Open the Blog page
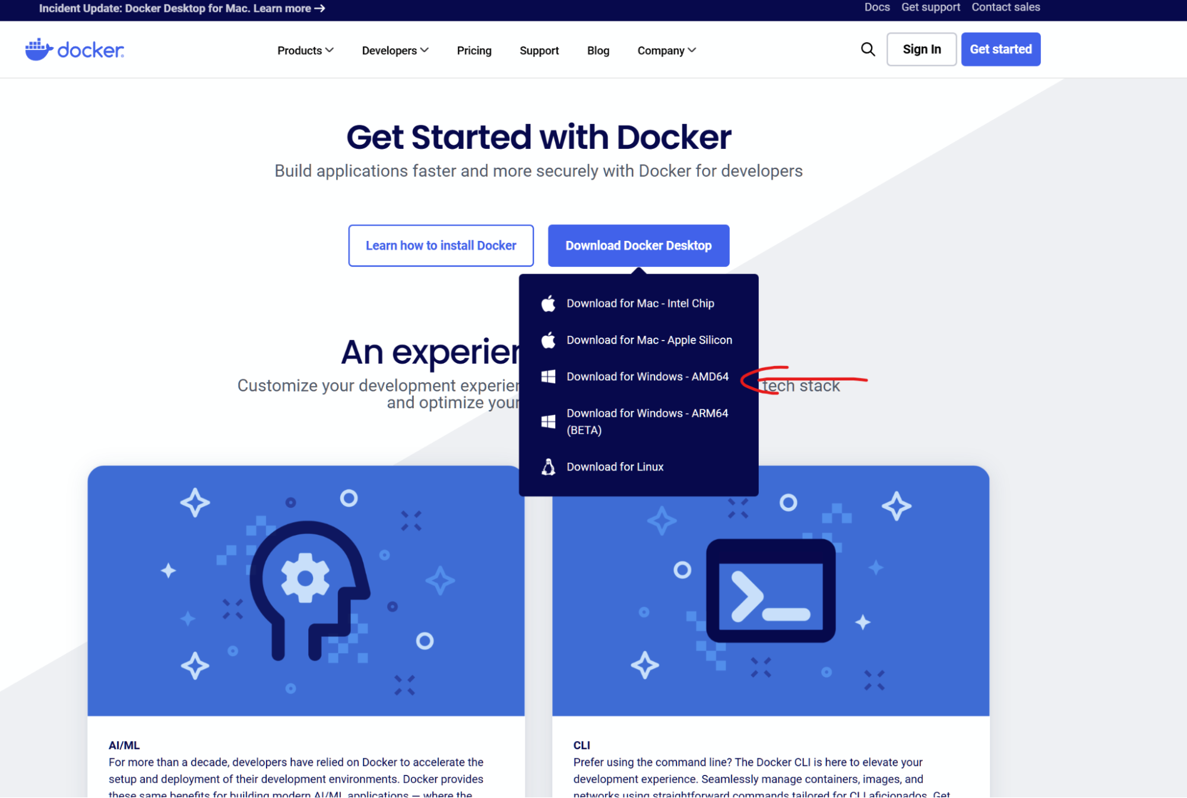This screenshot has height=798, width=1187. [598, 50]
